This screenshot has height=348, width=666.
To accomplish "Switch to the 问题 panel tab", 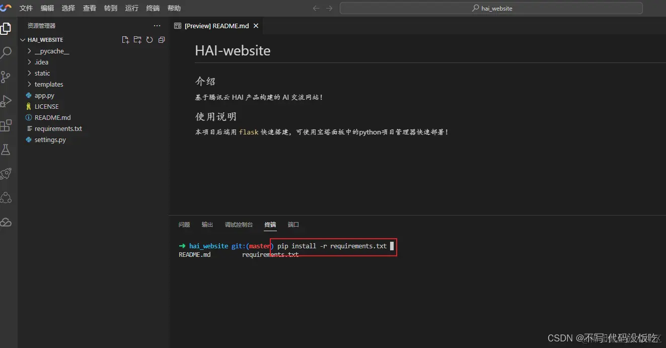I will 184,225.
